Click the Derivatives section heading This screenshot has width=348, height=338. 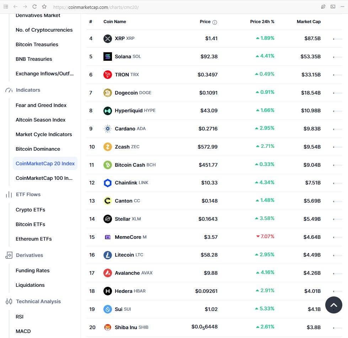point(30,255)
